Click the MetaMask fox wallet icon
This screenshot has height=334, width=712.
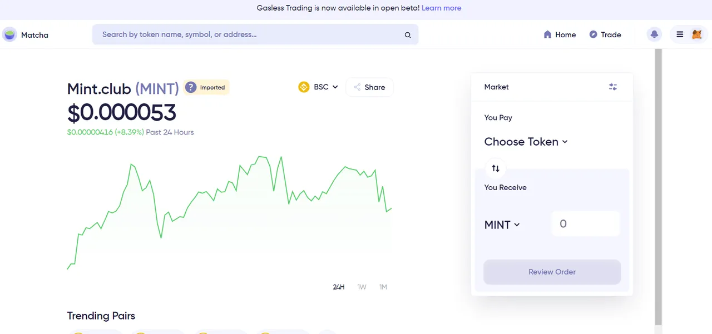pyautogui.click(x=696, y=34)
